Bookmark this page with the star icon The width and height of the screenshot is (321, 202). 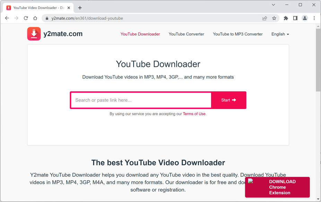point(274,18)
